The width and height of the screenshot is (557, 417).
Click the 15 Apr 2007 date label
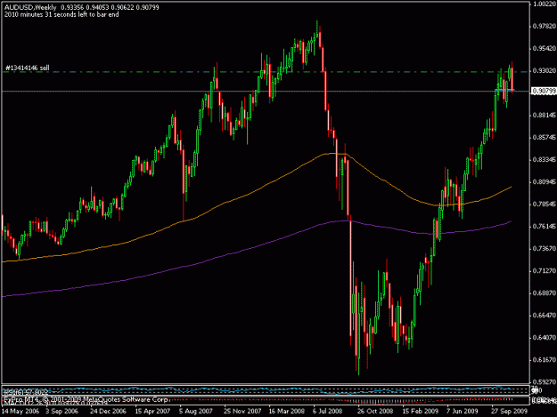[152, 412]
